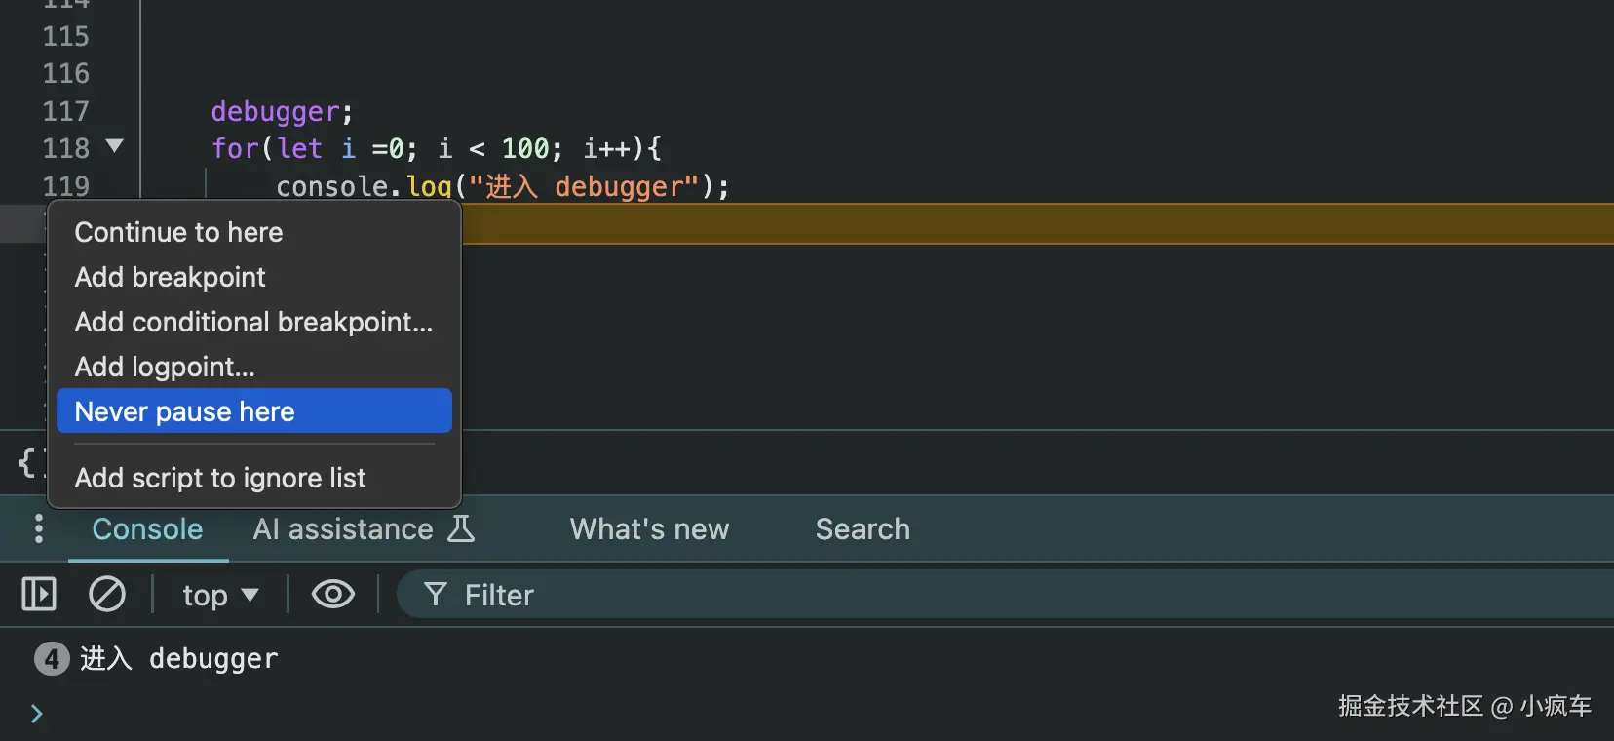This screenshot has height=741, width=1614.
Task: Switch to the Console tab
Action: pos(147,528)
